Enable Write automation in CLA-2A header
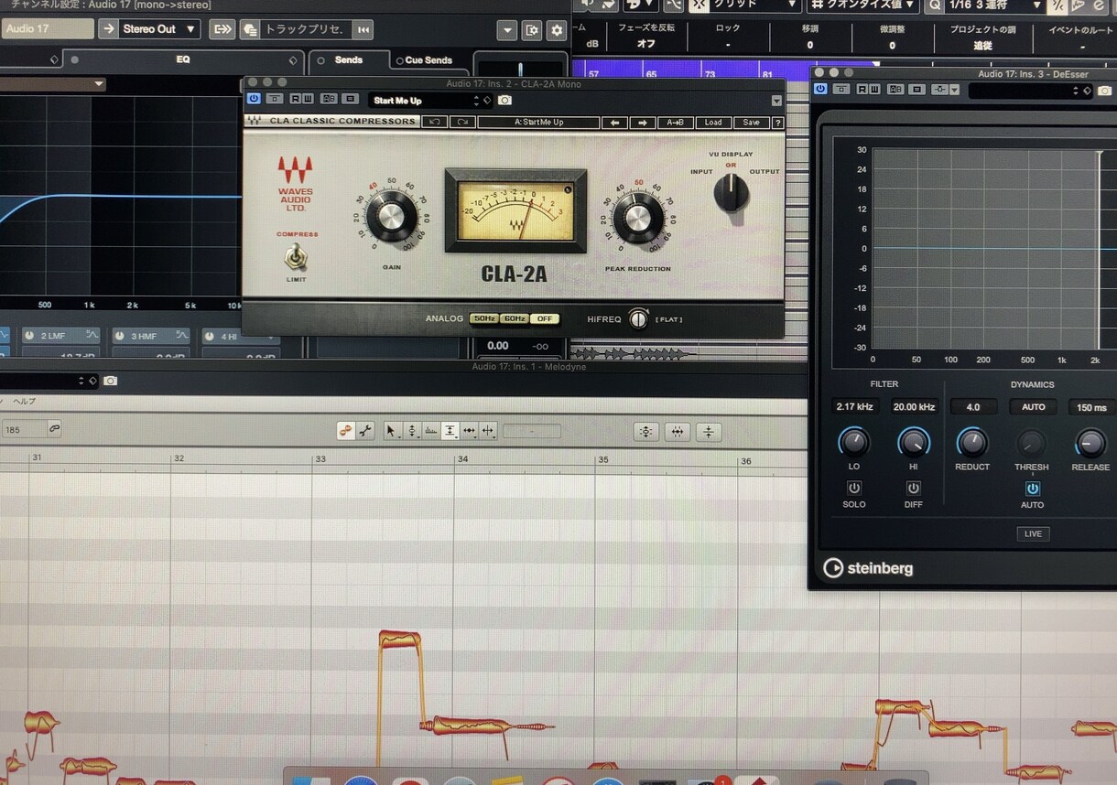 pos(306,100)
